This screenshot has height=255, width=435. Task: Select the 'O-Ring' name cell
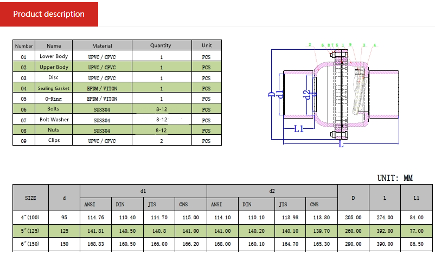pos(54,99)
